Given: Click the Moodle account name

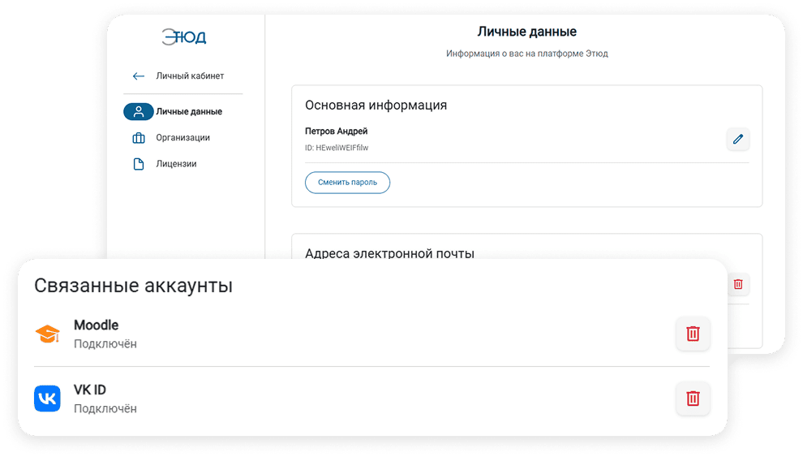Looking at the screenshot, I should click(x=96, y=325).
